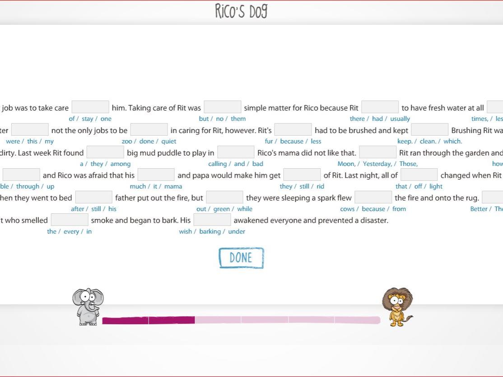
Task: Click the progress bar between the animals
Action: tap(241, 320)
